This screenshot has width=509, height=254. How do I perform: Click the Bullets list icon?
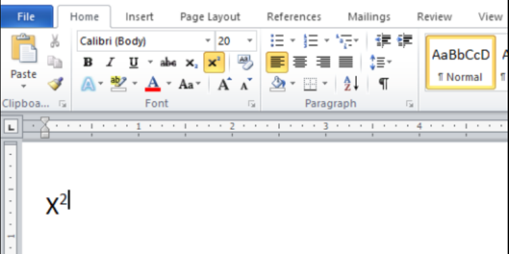point(278,41)
